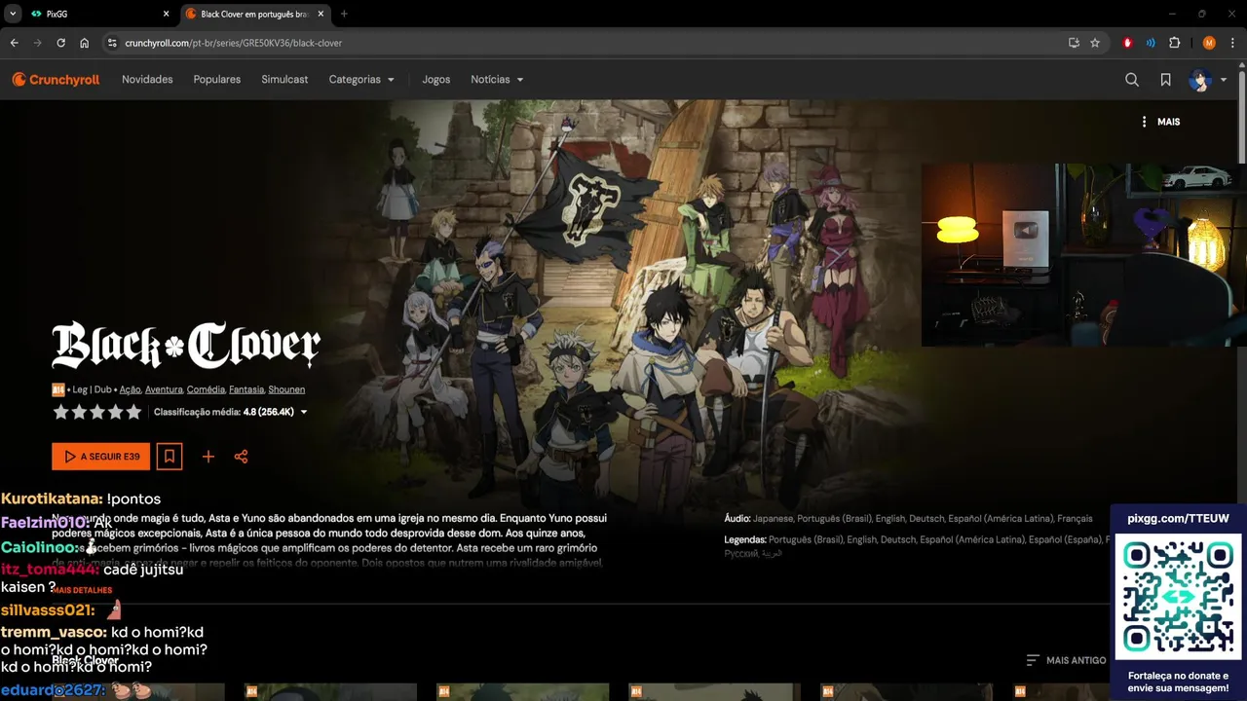Open the Fantasia genre link
1247x701 pixels.
[246, 389]
